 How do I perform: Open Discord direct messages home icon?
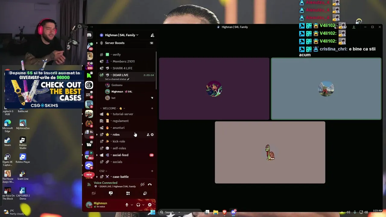tap(89, 35)
